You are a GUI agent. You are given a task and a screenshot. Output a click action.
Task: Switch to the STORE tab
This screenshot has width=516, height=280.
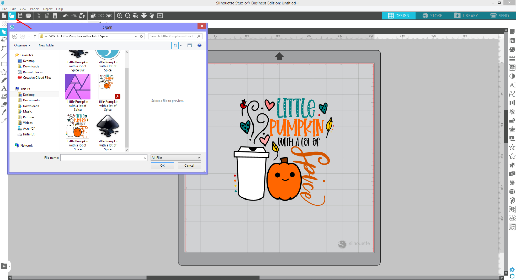coord(432,15)
